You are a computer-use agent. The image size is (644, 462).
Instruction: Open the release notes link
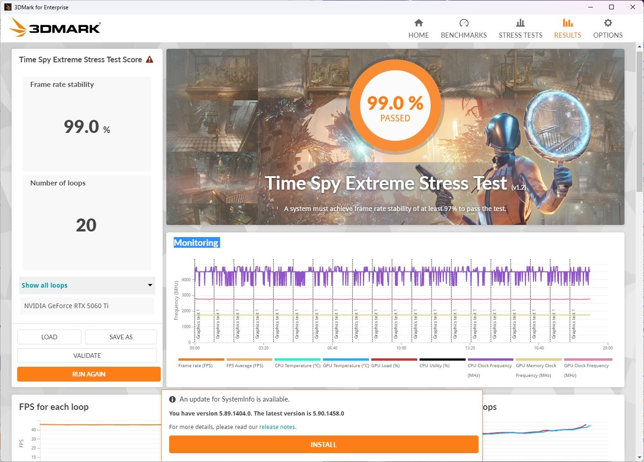(277, 427)
